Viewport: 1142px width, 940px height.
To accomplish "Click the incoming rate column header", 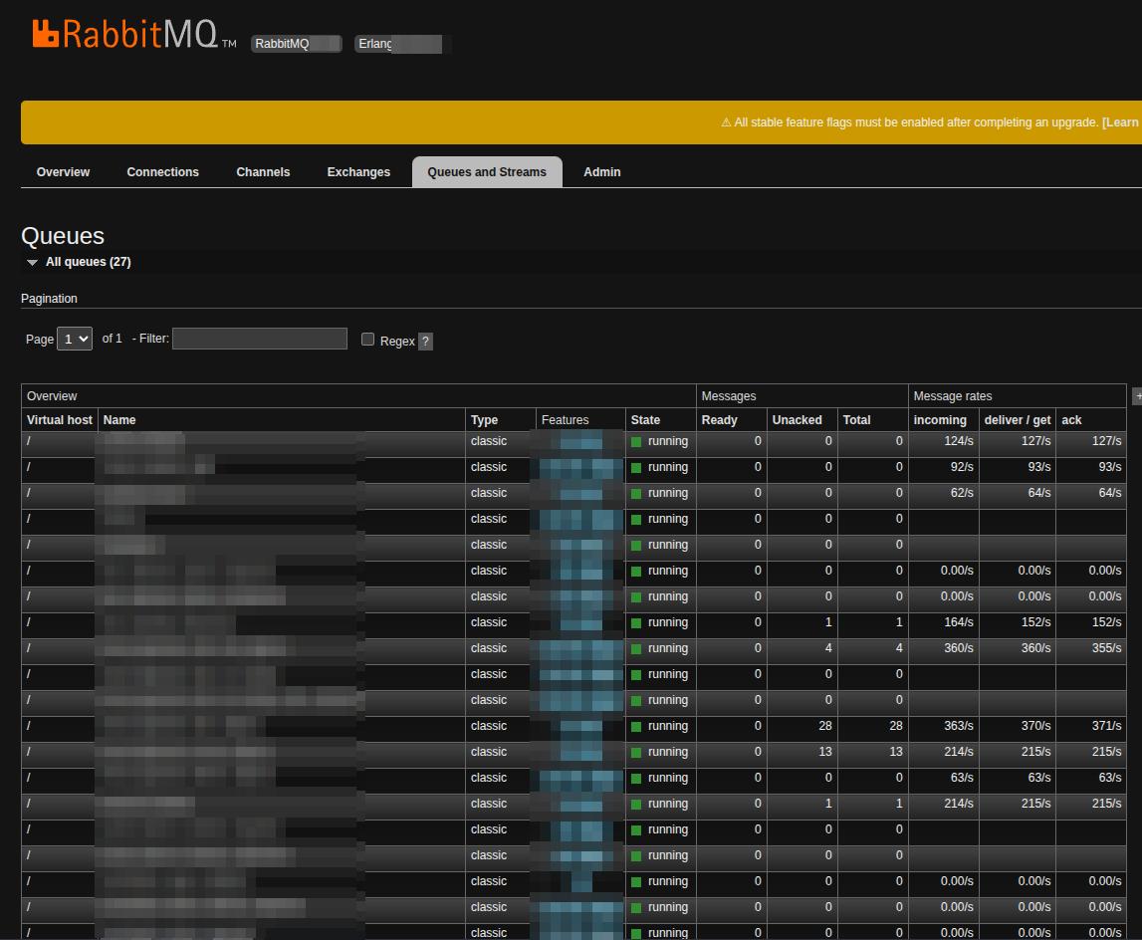I will [940, 419].
